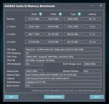Select the Memory Write 42207 MB/s field
The height and width of the screenshot is (104, 109).
[x=53, y=19]
